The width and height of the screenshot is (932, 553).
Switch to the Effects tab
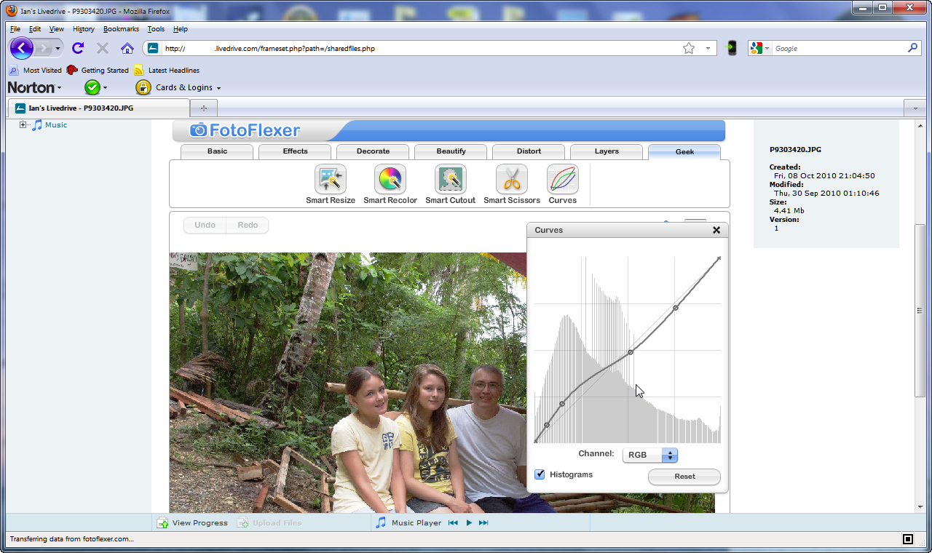[x=295, y=151]
